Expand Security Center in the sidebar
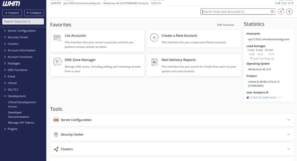Screen dimensions: 297x161 [5, 37]
